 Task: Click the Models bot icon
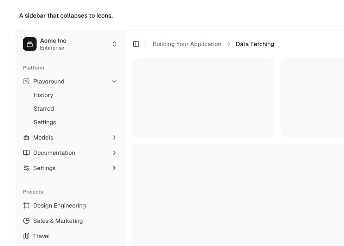pyautogui.click(x=26, y=137)
